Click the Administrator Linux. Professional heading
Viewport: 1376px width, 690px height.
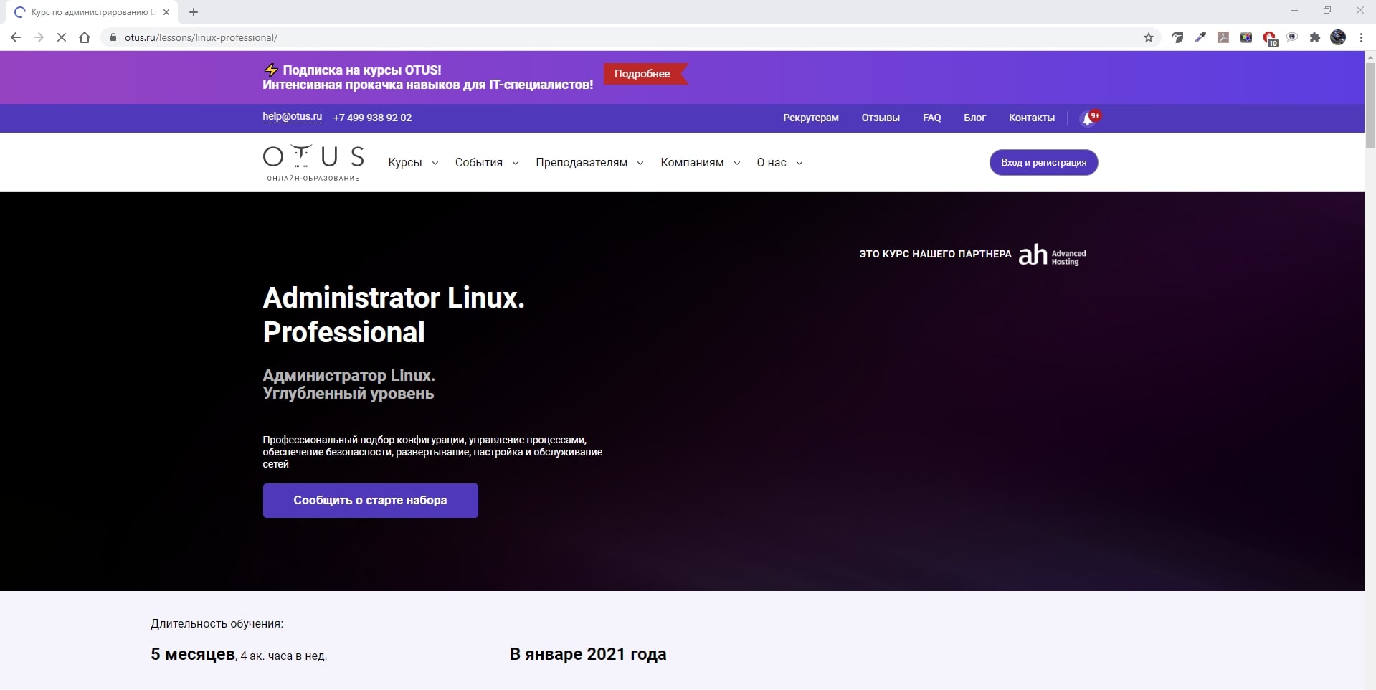click(x=394, y=315)
